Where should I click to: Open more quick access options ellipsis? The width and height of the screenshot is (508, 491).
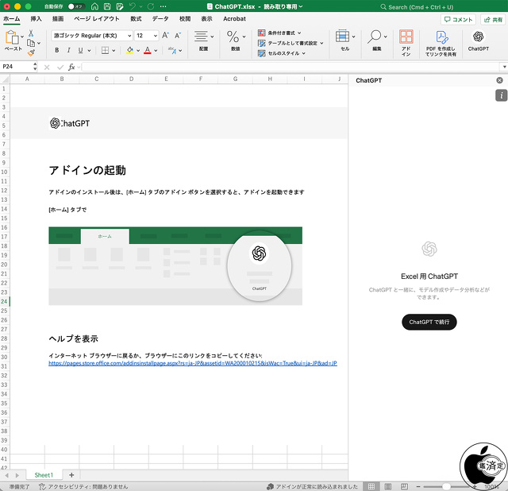(x=164, y=6)
